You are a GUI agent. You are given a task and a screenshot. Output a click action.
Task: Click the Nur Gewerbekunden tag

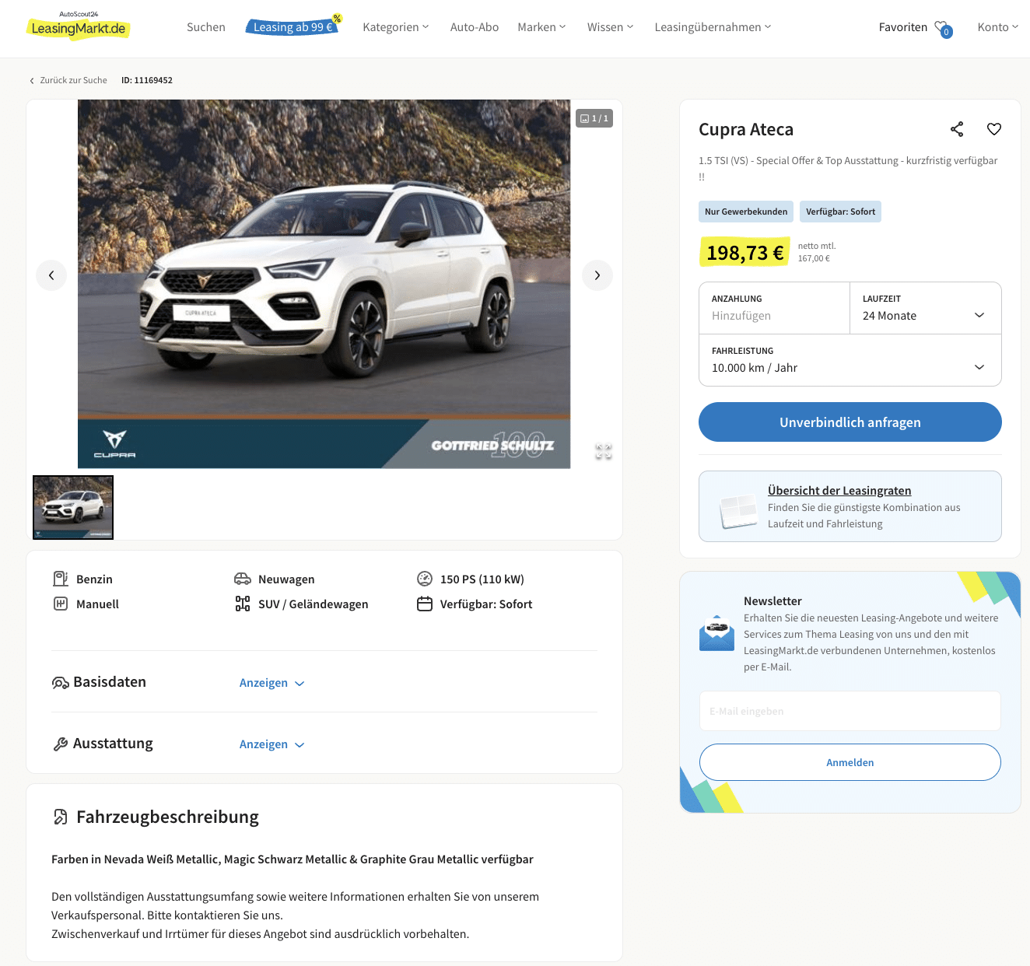click(x=746, y=212)
